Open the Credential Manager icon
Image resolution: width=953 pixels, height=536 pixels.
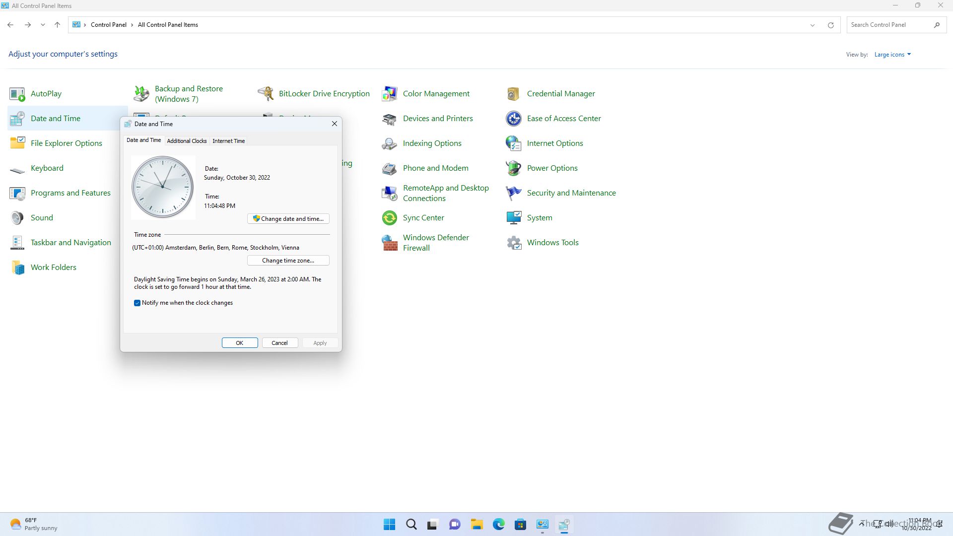[514, 94]
